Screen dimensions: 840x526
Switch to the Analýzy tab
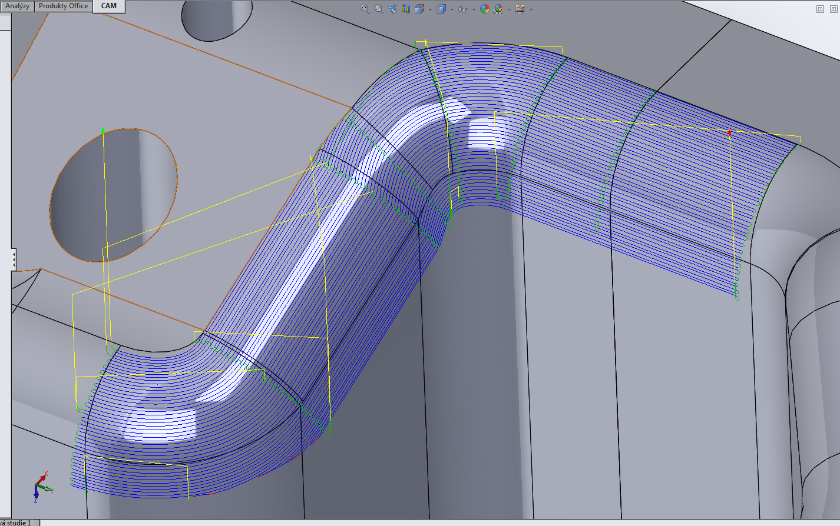pyautogui.click(x=17, y=6)
